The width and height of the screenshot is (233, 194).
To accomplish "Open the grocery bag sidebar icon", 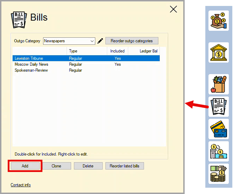I will 218,84.
